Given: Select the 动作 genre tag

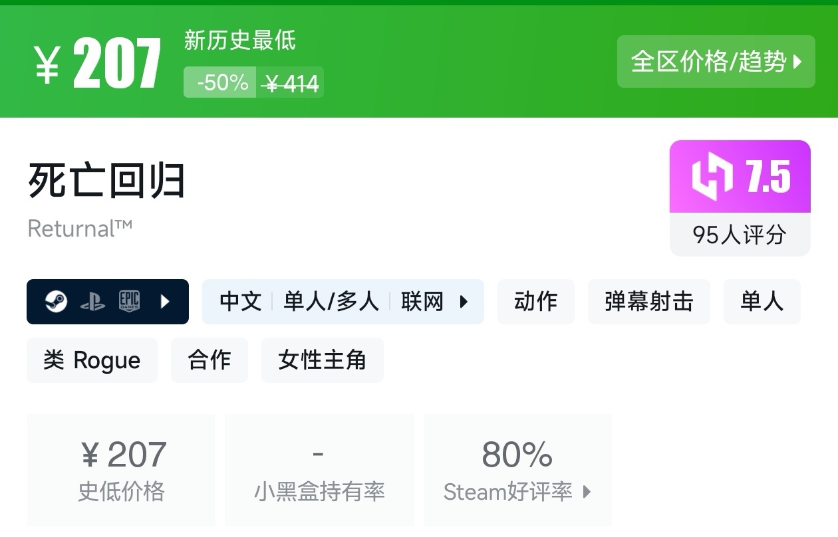Looking at the screenshot, I should [535, 302].
